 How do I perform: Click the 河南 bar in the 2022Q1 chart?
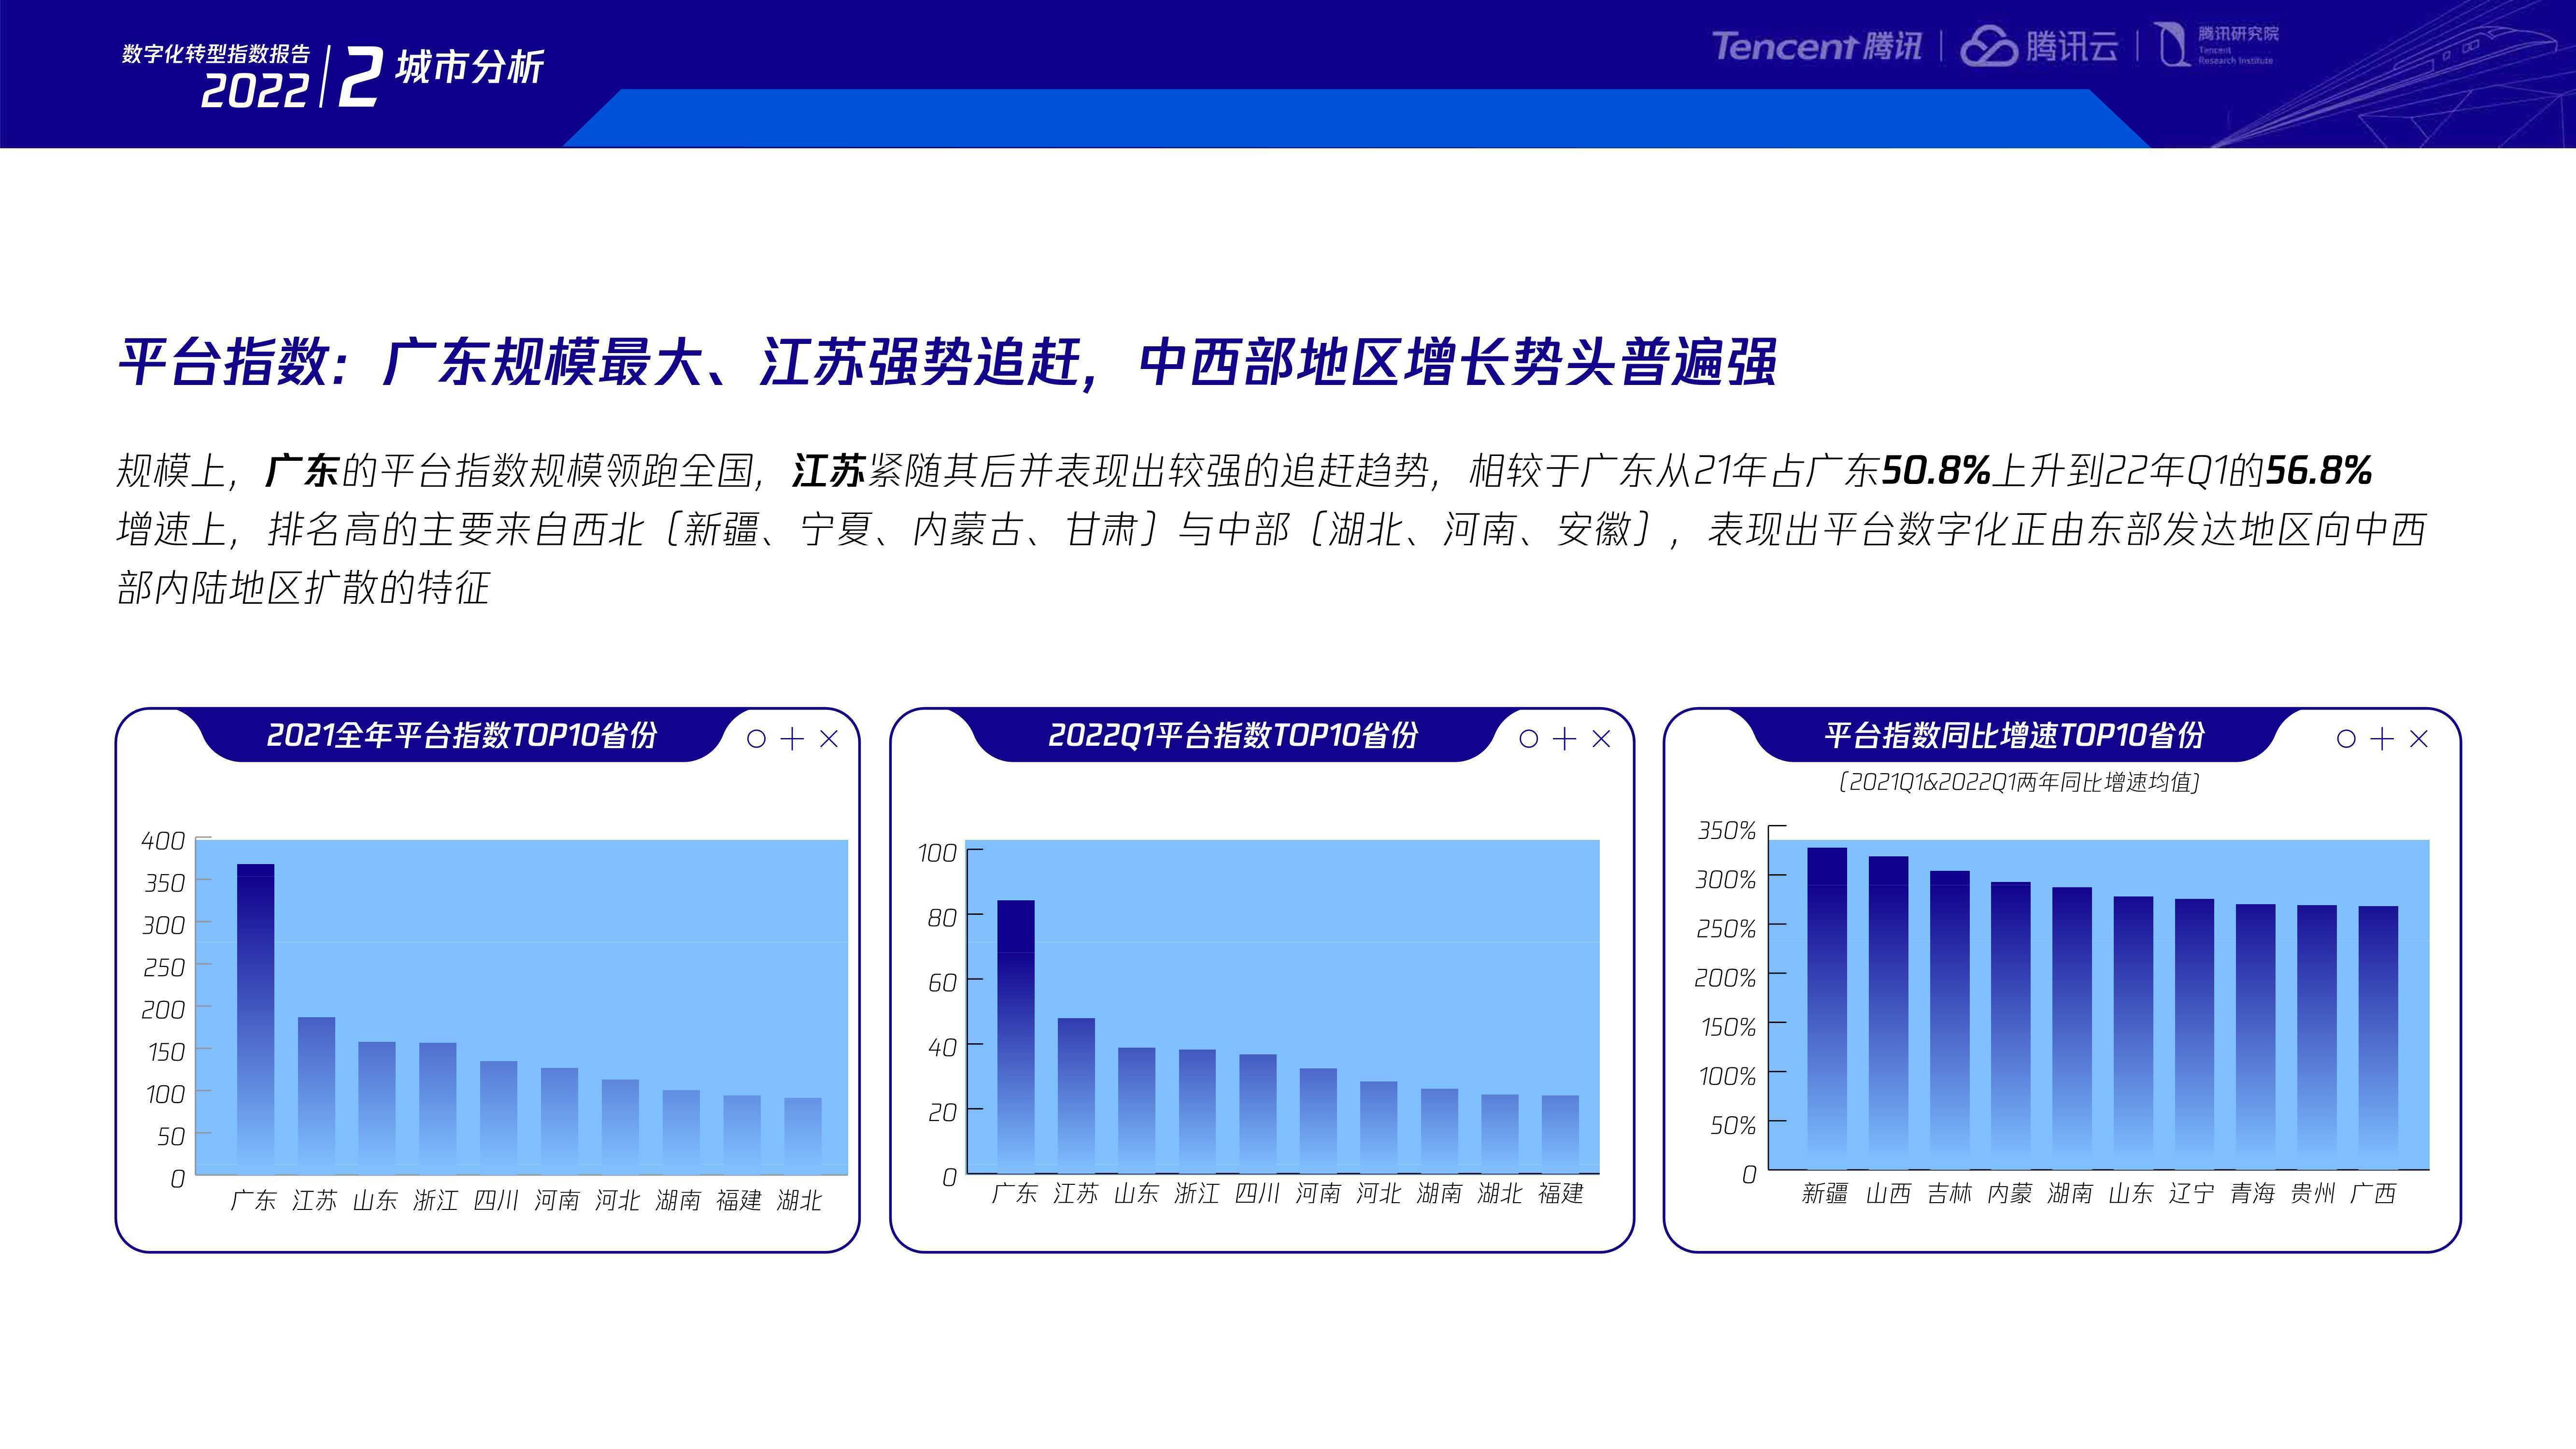pos(1318,1120)
